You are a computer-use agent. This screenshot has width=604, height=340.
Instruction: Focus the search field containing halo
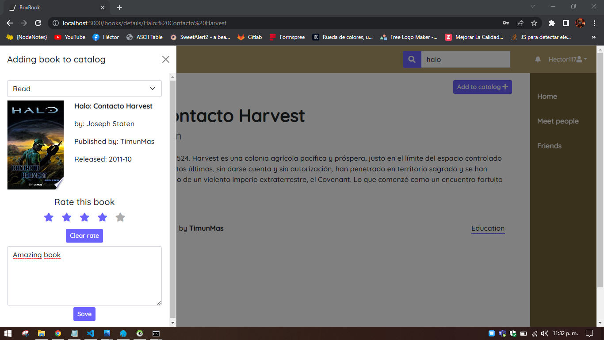(x=466, y=59)
